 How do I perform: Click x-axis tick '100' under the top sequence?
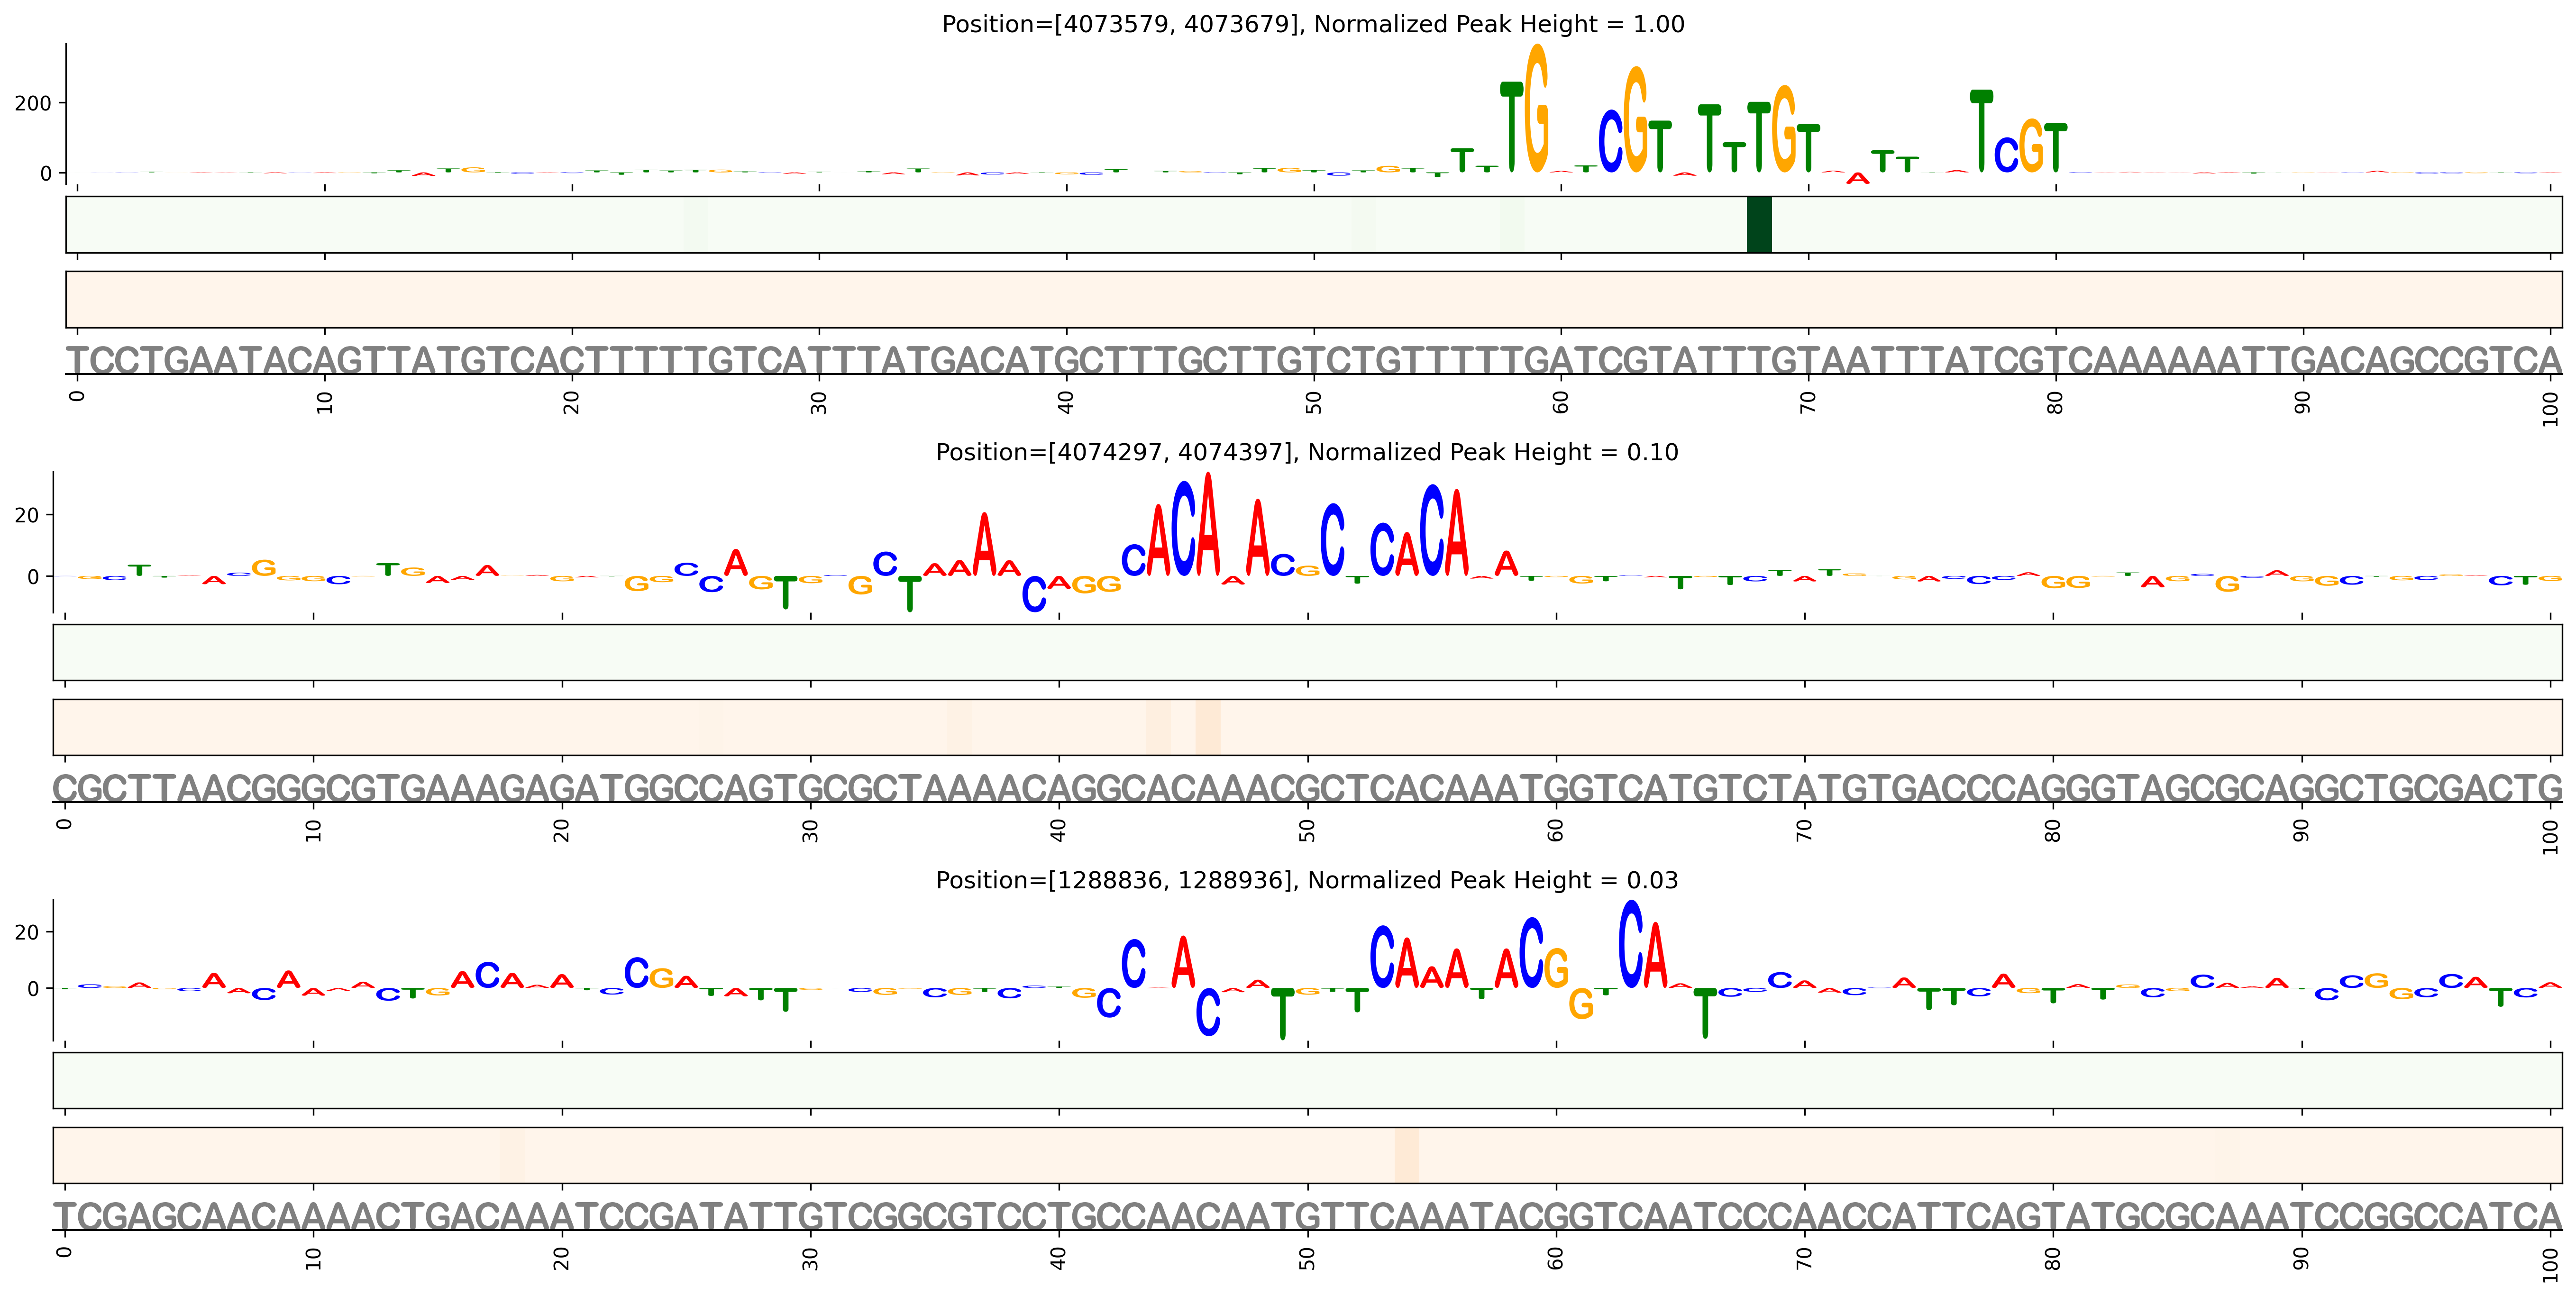tap(2550, 408)
